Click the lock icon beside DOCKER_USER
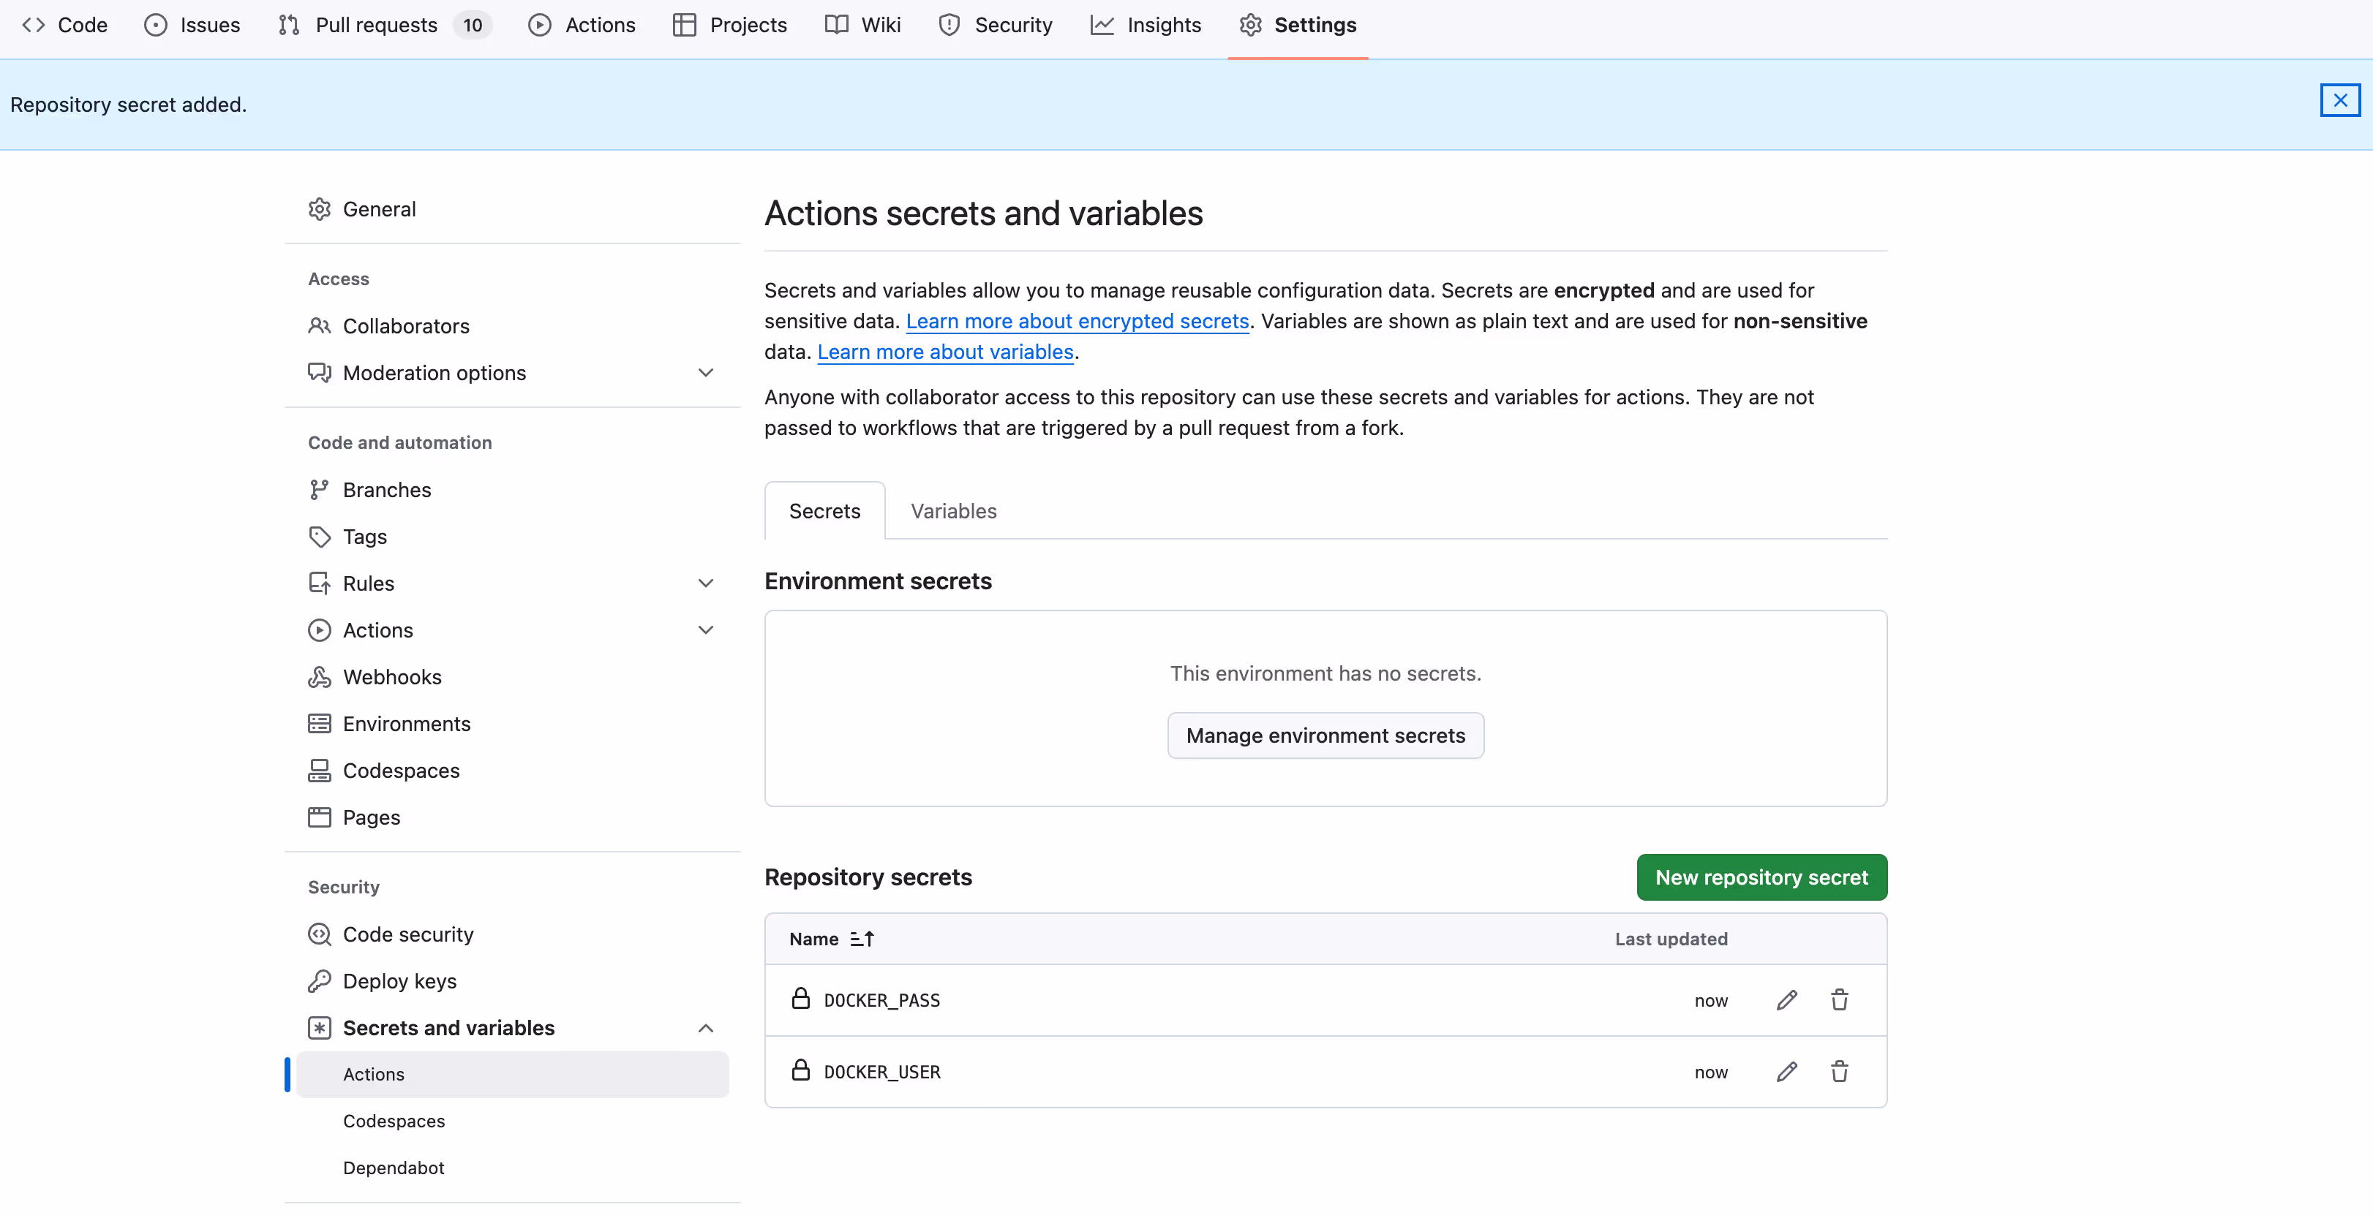The image size is (2373, 1218). (x=800, y=1070)
